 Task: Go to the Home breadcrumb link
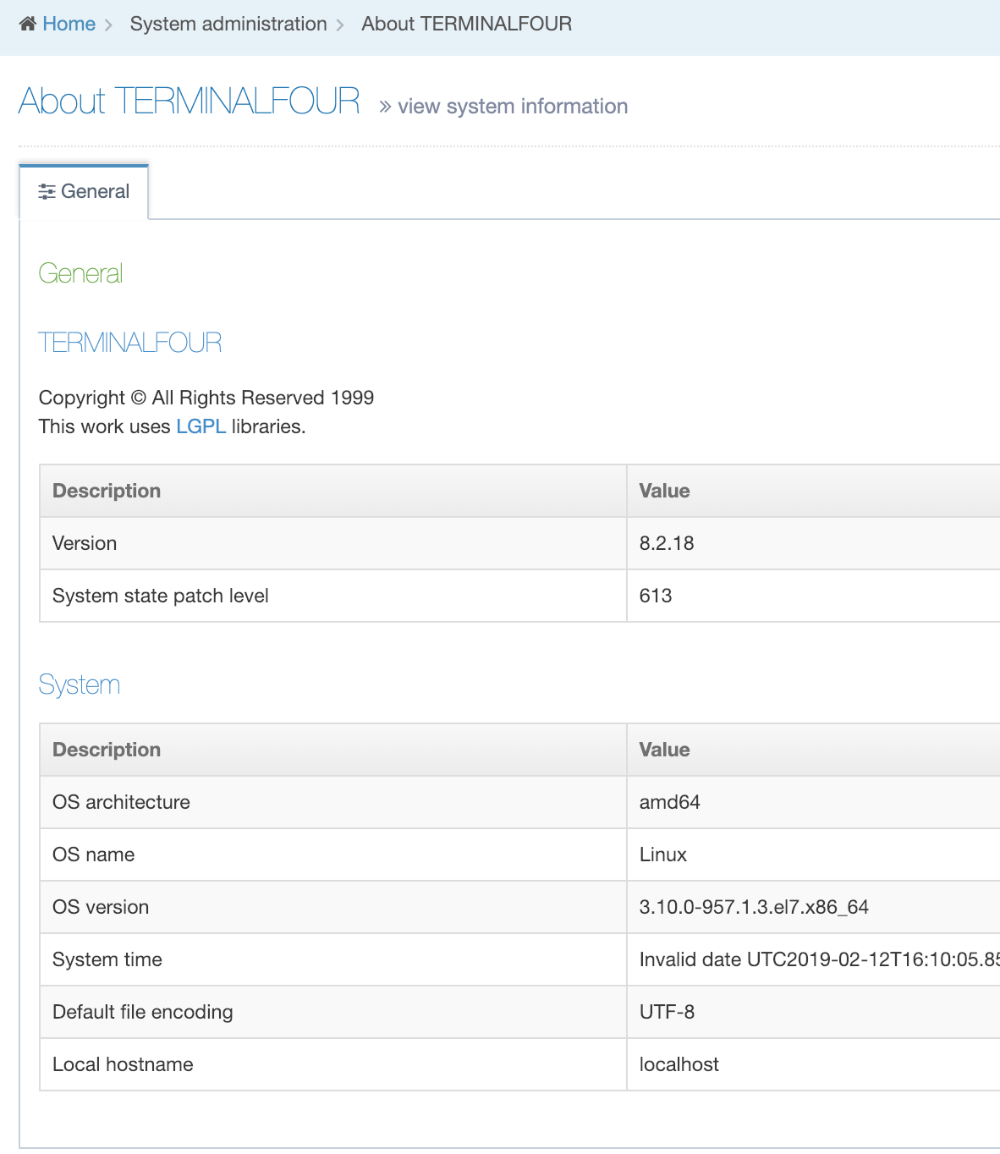69,24
